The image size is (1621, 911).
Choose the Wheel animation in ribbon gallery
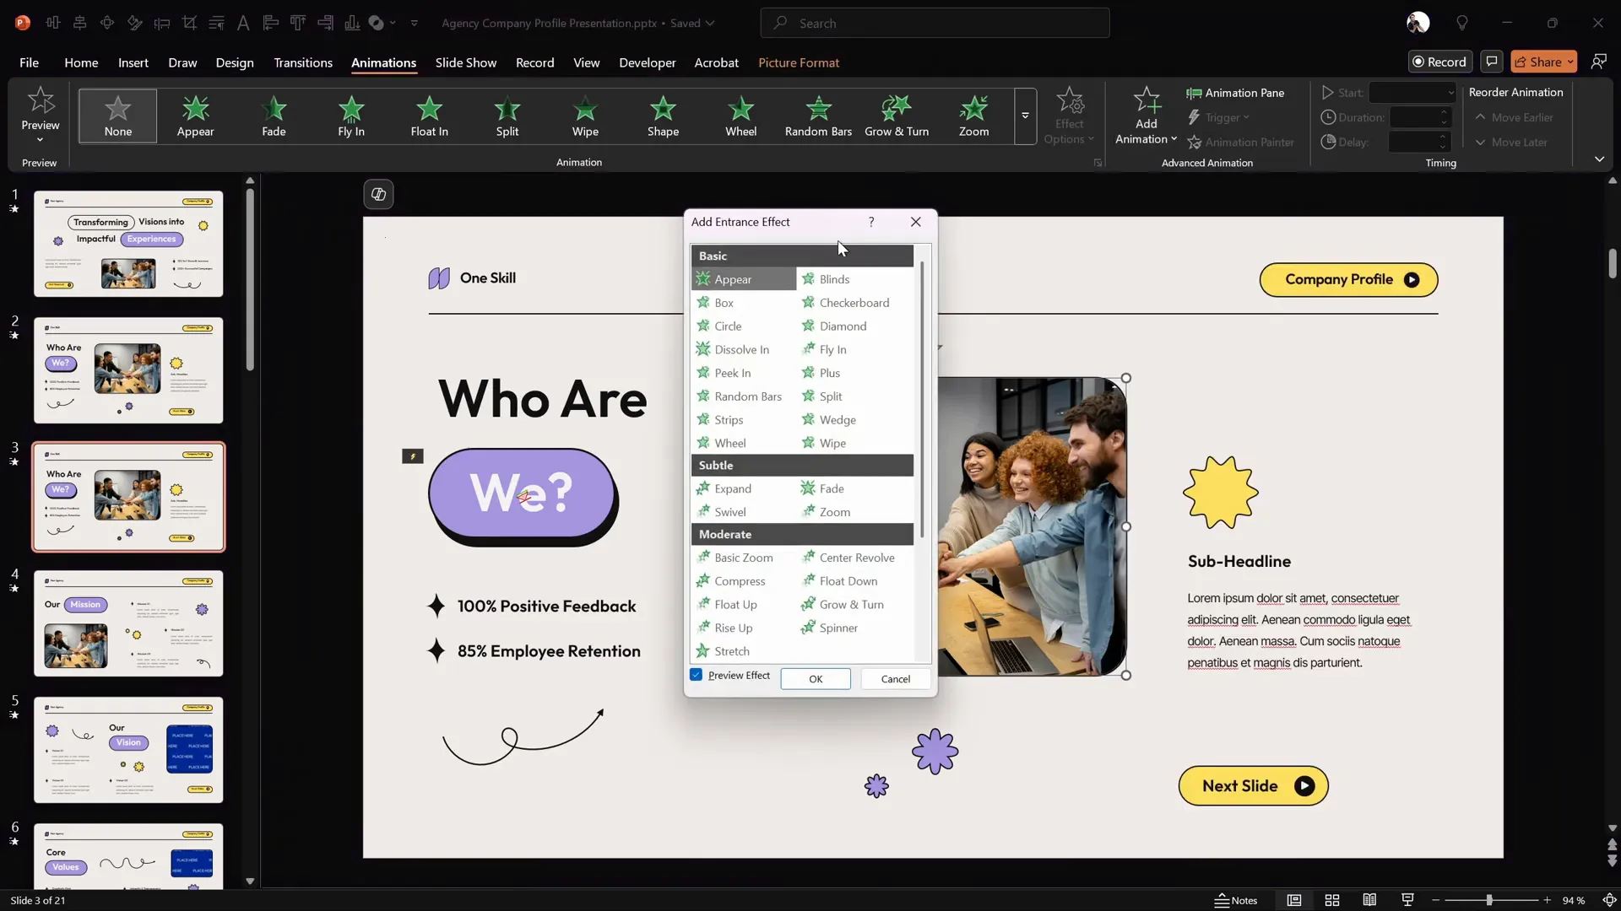pos(740,116)
